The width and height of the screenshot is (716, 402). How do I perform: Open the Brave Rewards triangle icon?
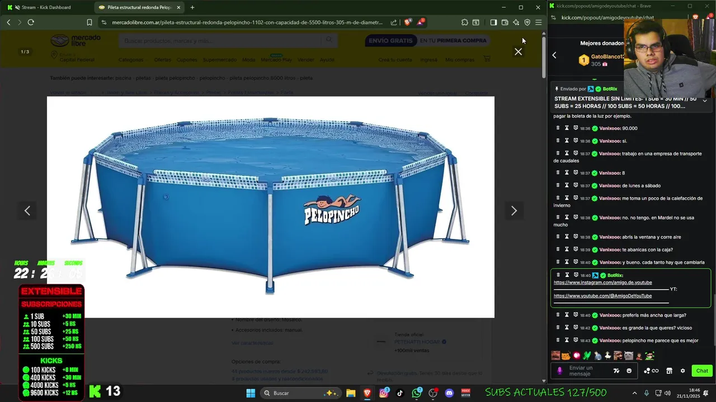point(420,22)
